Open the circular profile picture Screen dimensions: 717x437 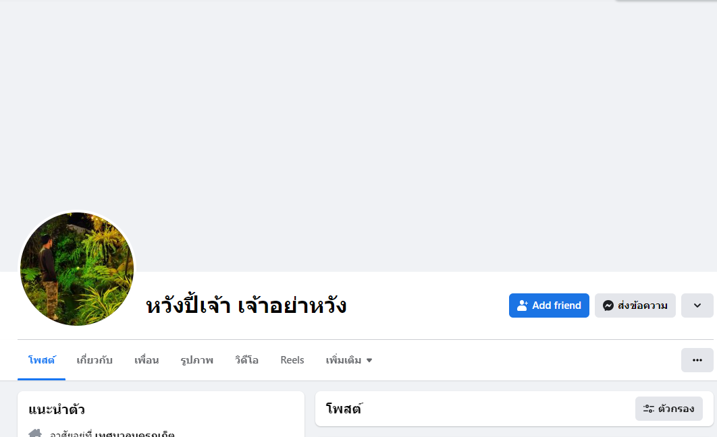click(77, 269)
